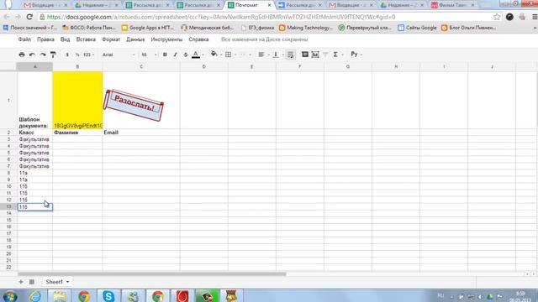Format as currency with the $ button
Screen dimensions: 538x302
[x=67, y=55]
